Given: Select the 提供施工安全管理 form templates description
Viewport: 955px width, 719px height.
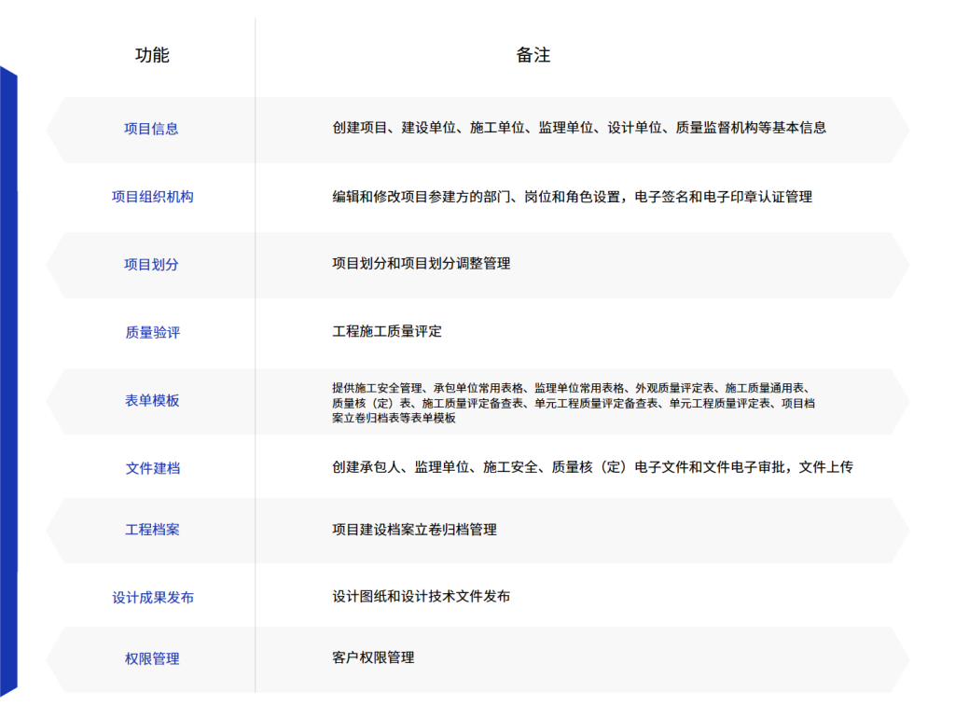Looking at the screenshot, I should (575, 403).
